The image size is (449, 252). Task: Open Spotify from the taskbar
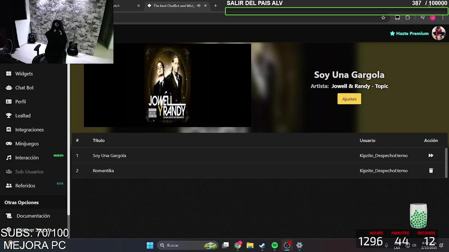[275, 245]
